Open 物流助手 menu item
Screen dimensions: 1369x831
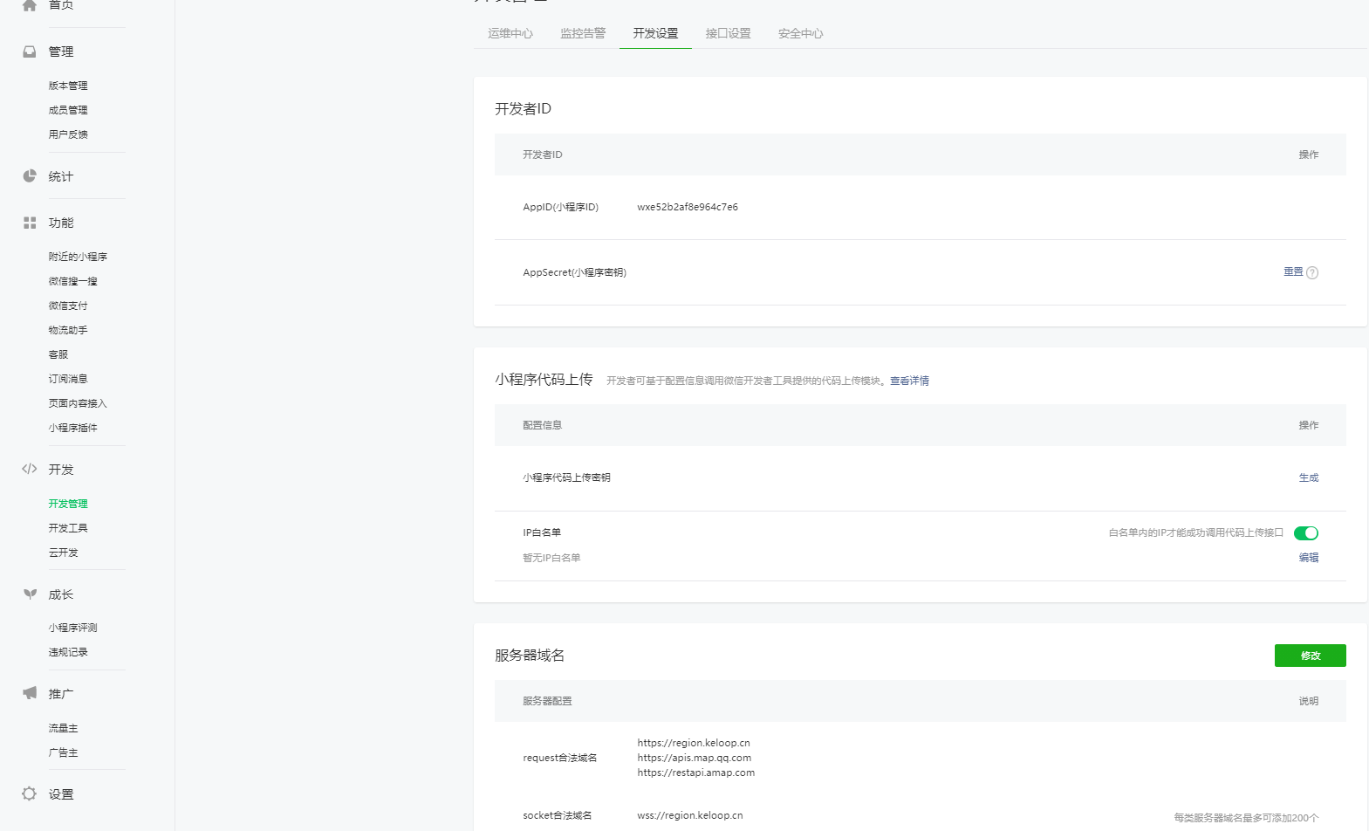pyautogui.click(x=68, y=330)
